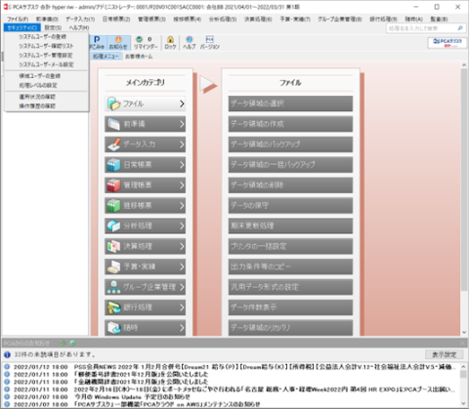
Task: Click the データ領域の選択 button
Action: 290,103
